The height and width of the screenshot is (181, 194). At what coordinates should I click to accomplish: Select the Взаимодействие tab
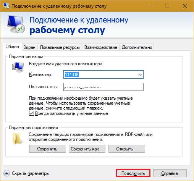(100, 47)
